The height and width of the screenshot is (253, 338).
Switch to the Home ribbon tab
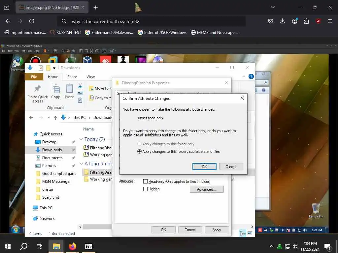pyautogui.click(x=52, y=77)
